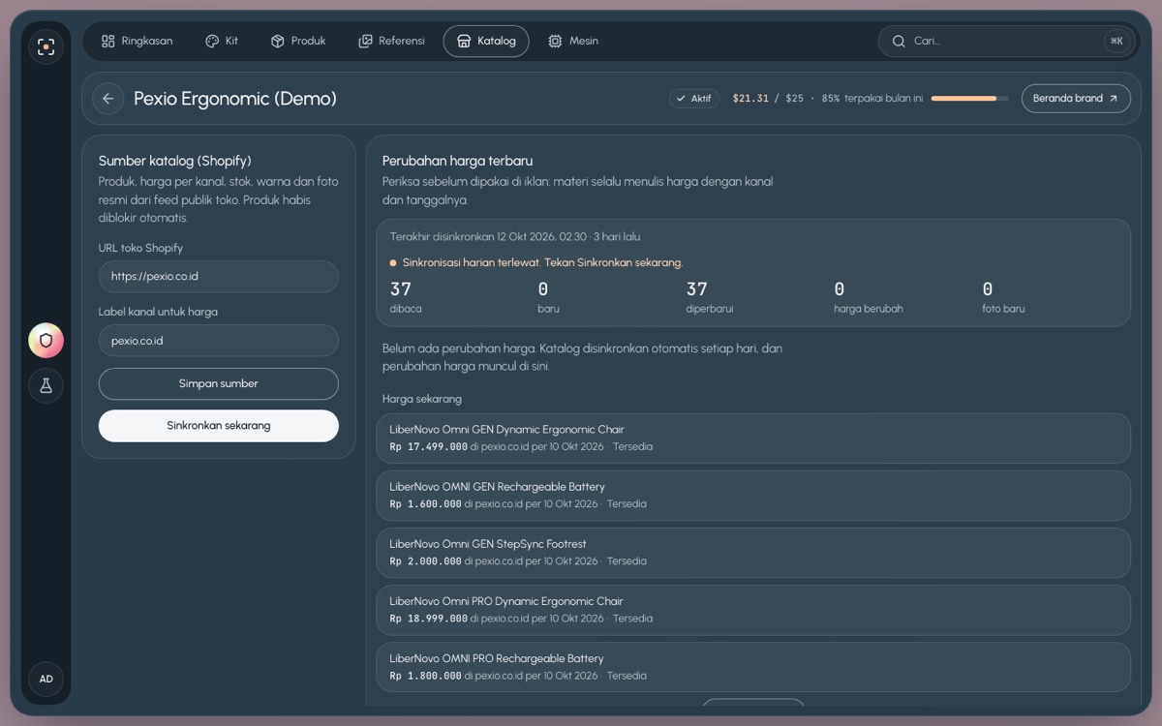The width and height of the screenshot is (1162, 726).
Task: Click the 'diperbarui' stat label
Action: 710,309
